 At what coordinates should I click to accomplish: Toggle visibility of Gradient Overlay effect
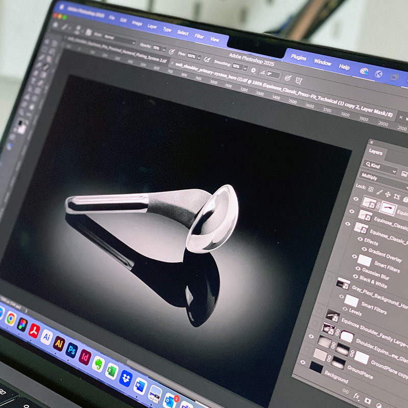tap(364, 249)
